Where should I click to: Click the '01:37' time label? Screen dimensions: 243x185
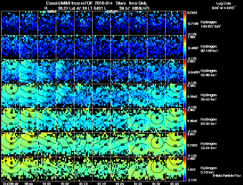coord(156,183)
